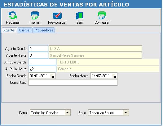Click the Samuel Perez Sanchez name field
The height and width of the screenshot is (126, 163).
[95, 55]
